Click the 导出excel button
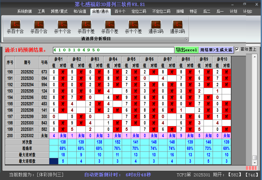Image resolution: width=262 pixels, height=180 pixels. click(x=186, y=50)
